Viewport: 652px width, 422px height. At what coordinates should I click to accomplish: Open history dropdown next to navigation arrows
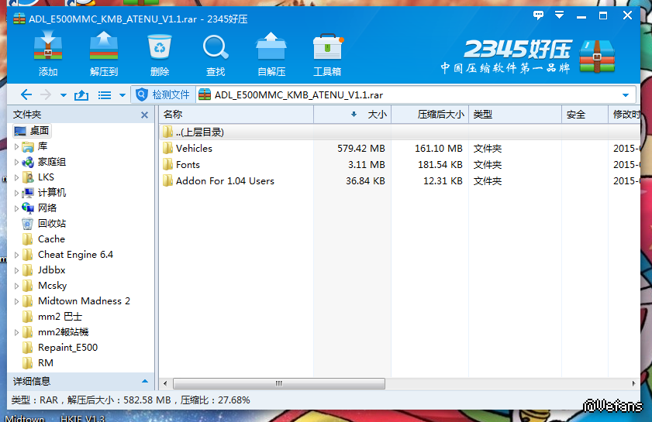tap(64, 95)
